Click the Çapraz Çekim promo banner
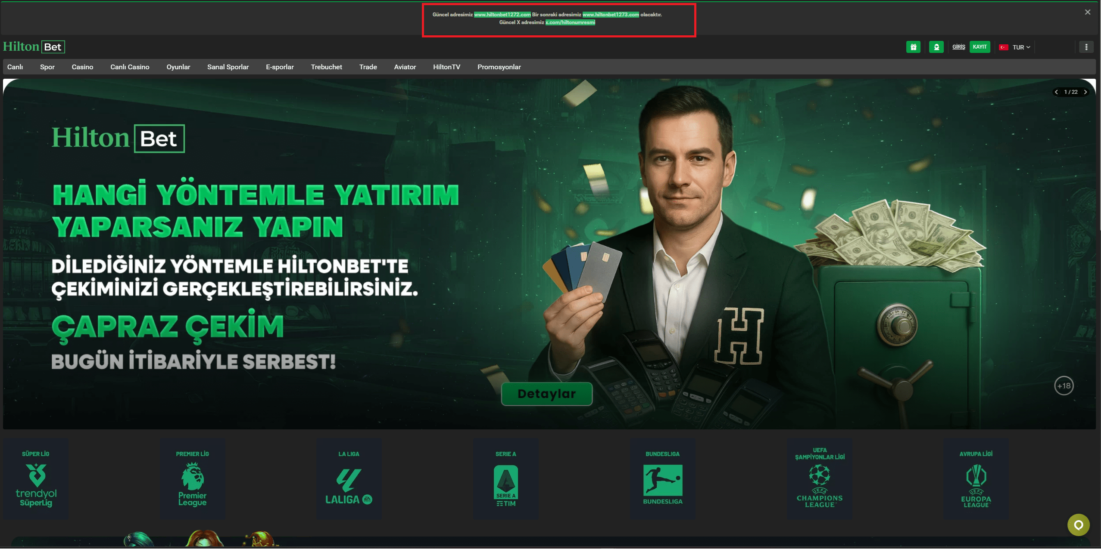The height and width of the screenshot is (552, 1101). 549,254
